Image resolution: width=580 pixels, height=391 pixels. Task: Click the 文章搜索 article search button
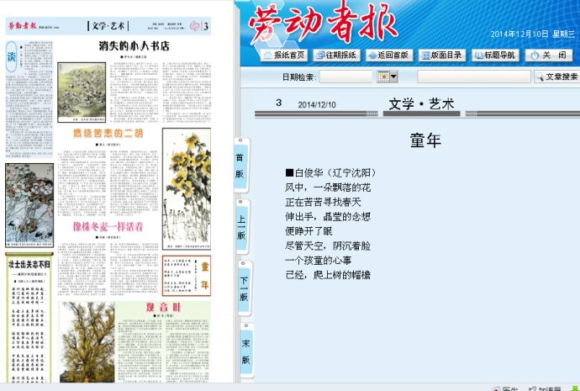pyautogui.click(x=557, y=77)
